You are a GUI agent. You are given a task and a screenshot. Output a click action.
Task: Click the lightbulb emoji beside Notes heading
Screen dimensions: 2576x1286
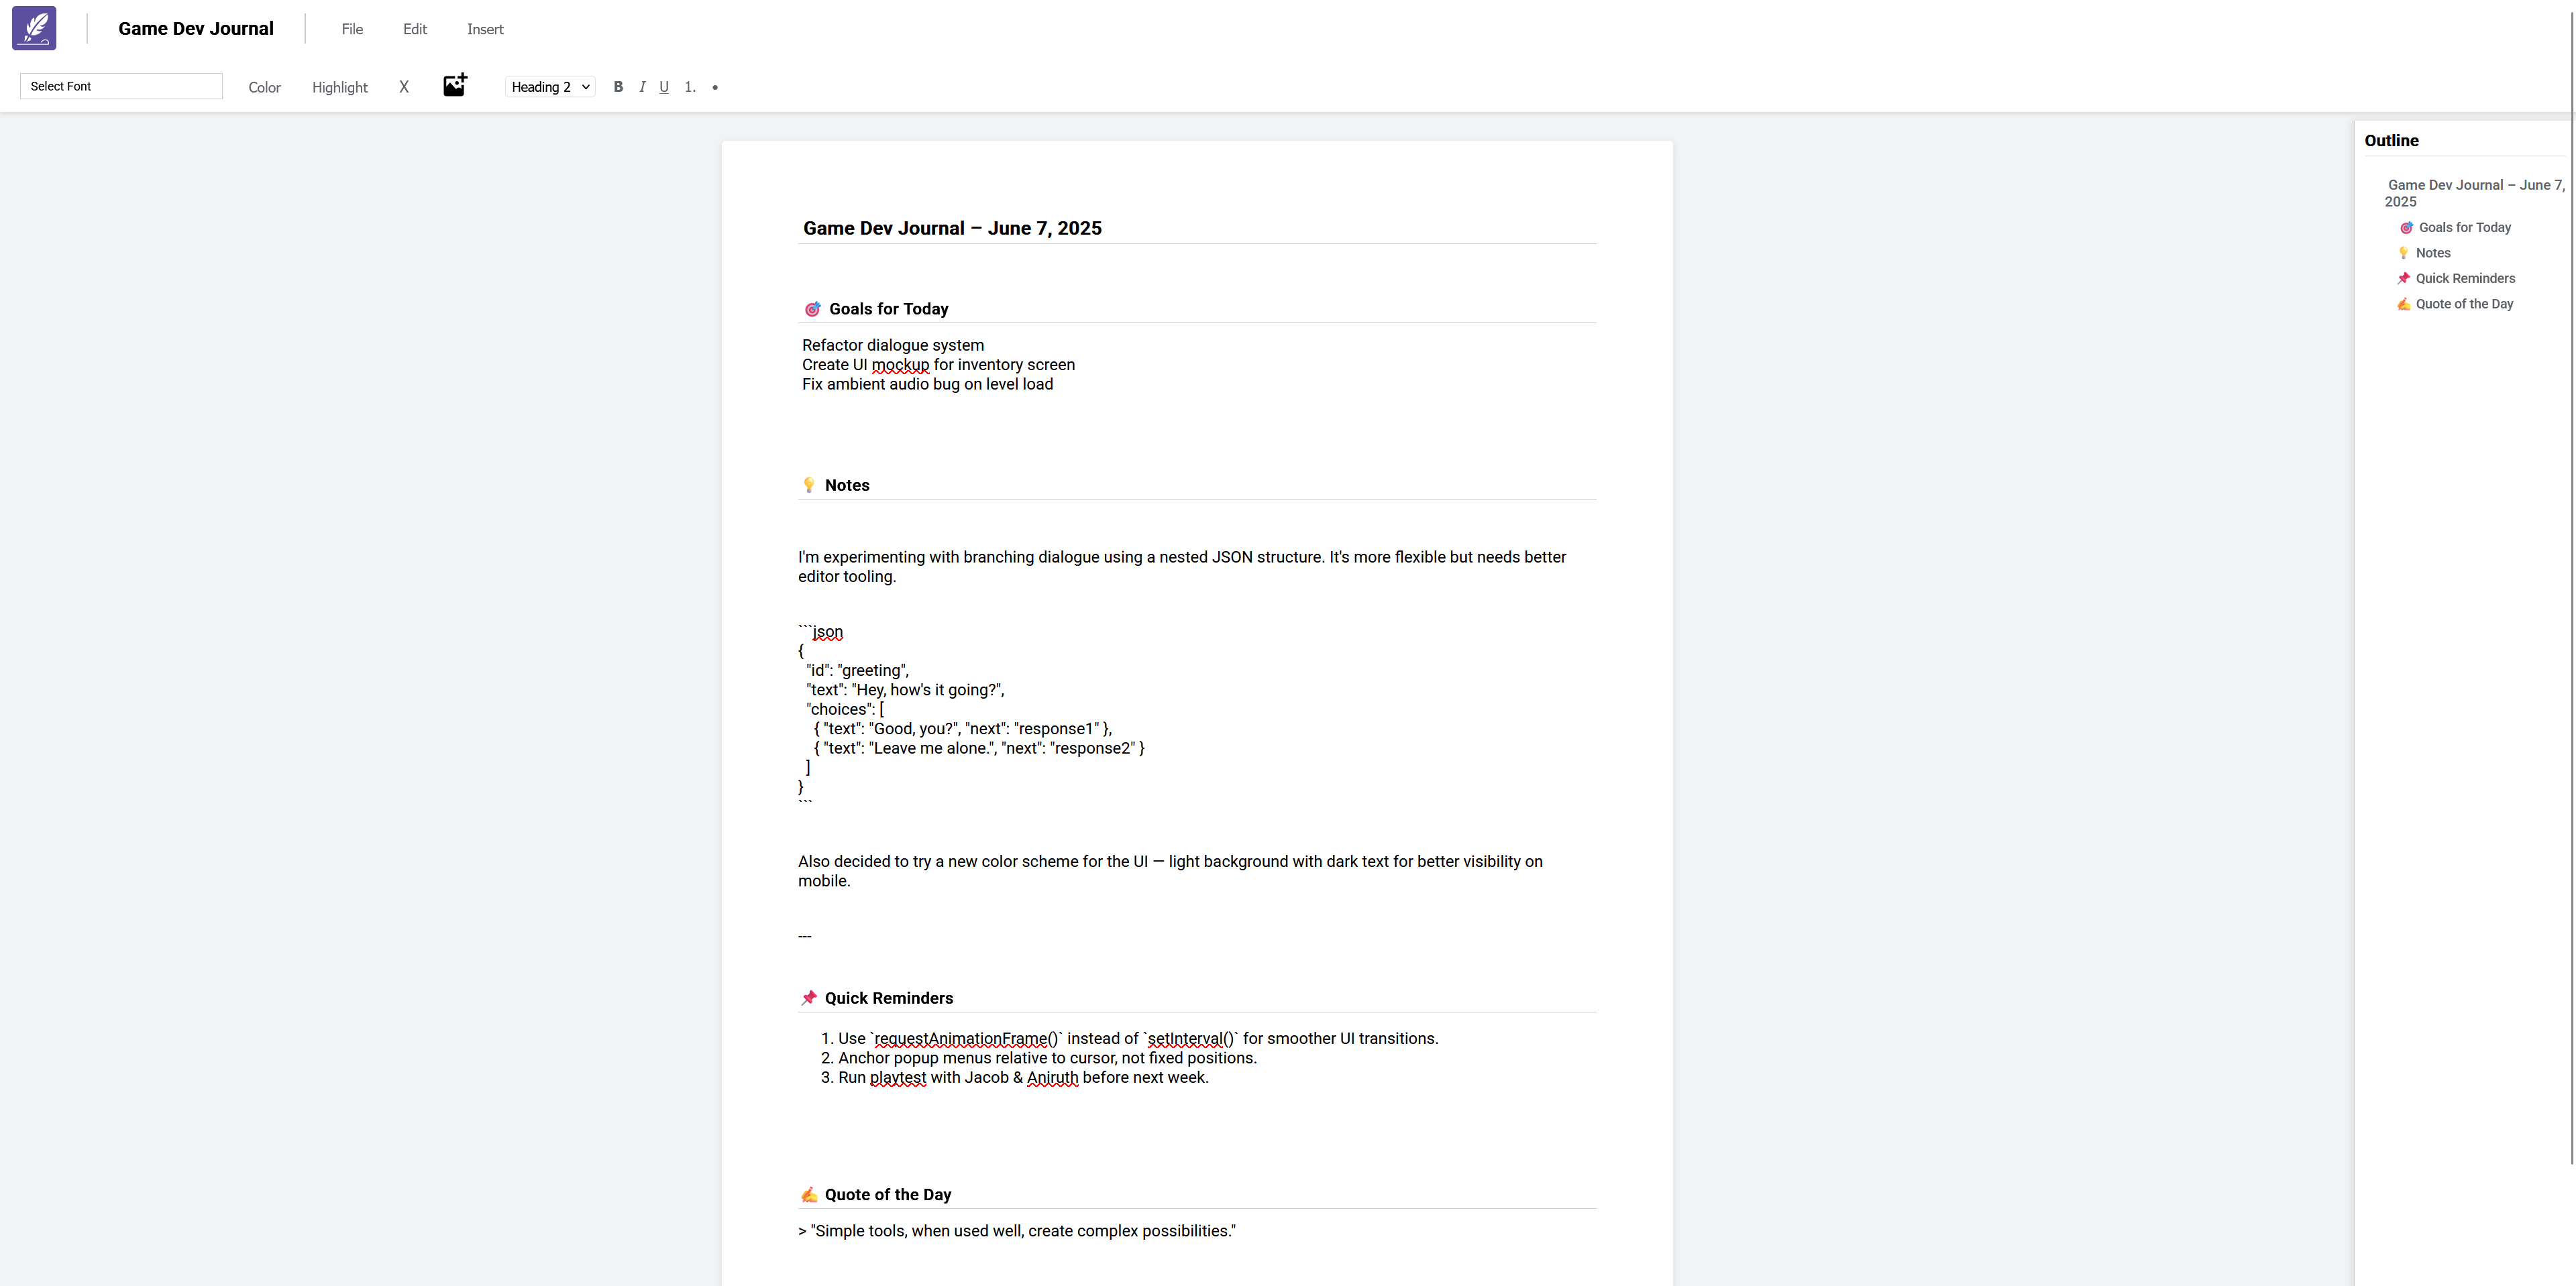coord(809,485)
